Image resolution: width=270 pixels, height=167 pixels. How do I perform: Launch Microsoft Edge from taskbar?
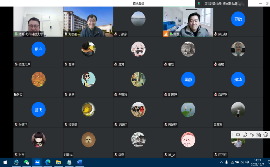pos(48,162)
